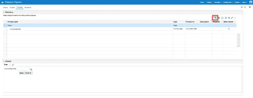Click the pencil icon beside Page 1 in the Display section
The height and width of the screenshot is (98, 253).
click(13, 65)
